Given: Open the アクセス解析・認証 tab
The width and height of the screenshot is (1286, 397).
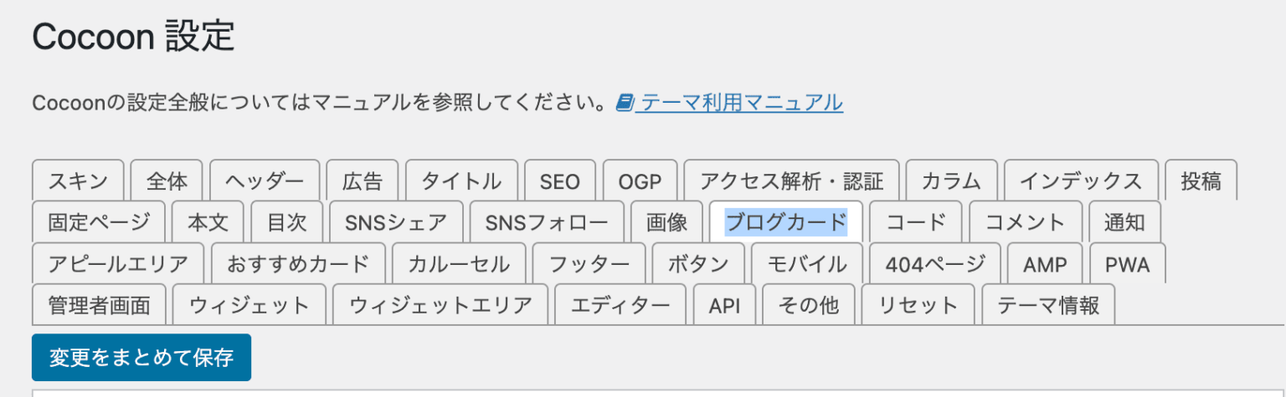Looking at the screenshot, I should 791,181.
